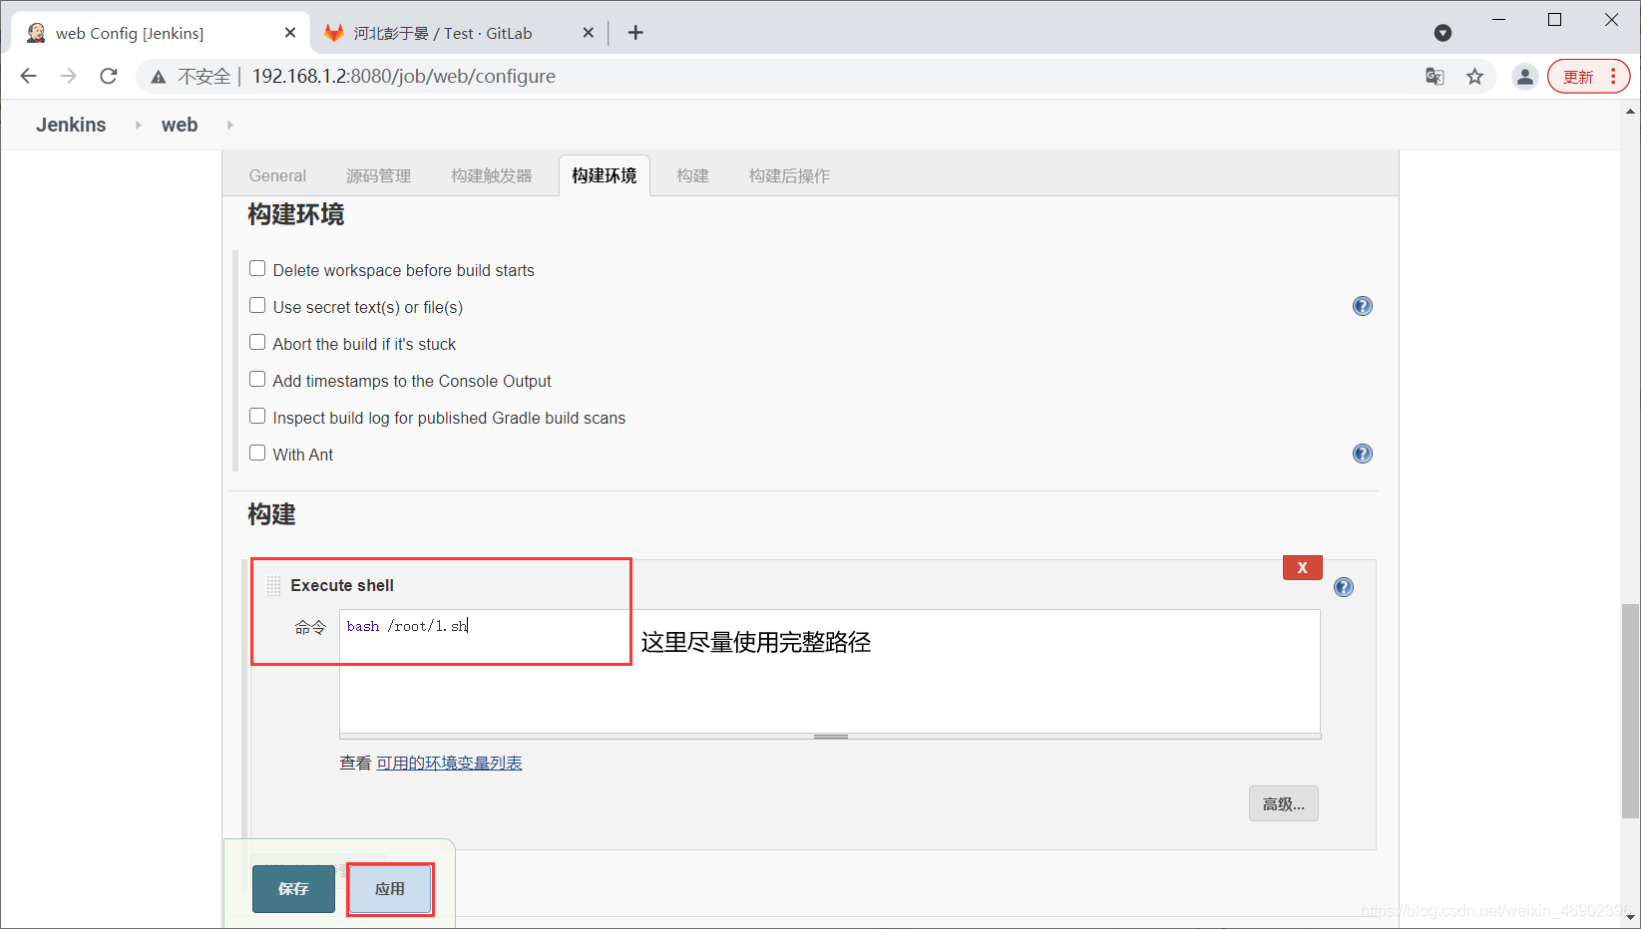The width and height of the screenshot is (1641, 929).
Task: Check Add timestamps to the Console Output
Action: (257, 380)
